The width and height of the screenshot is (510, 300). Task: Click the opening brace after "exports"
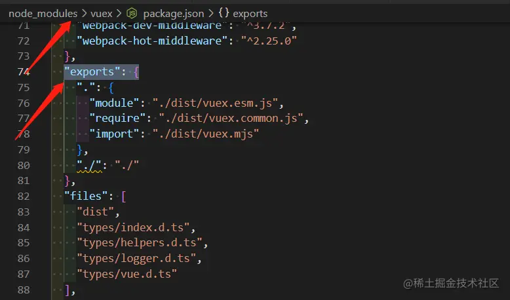(136, 72)
